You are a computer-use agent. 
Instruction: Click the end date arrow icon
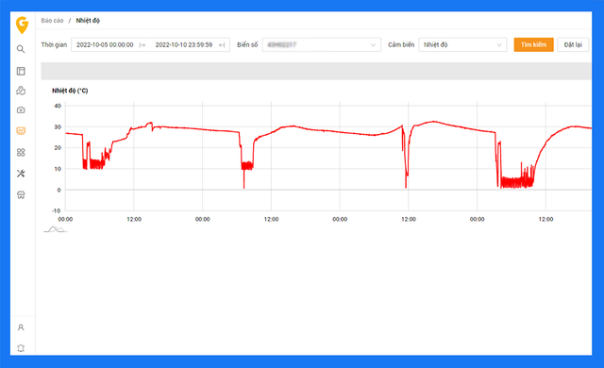point(222,45)
